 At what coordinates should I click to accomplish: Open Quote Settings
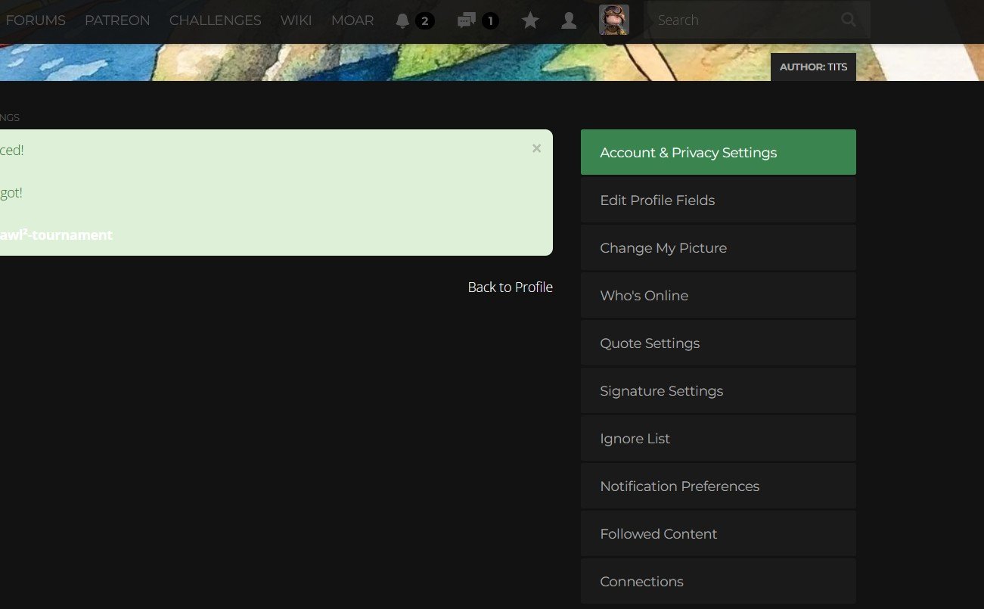719,343
